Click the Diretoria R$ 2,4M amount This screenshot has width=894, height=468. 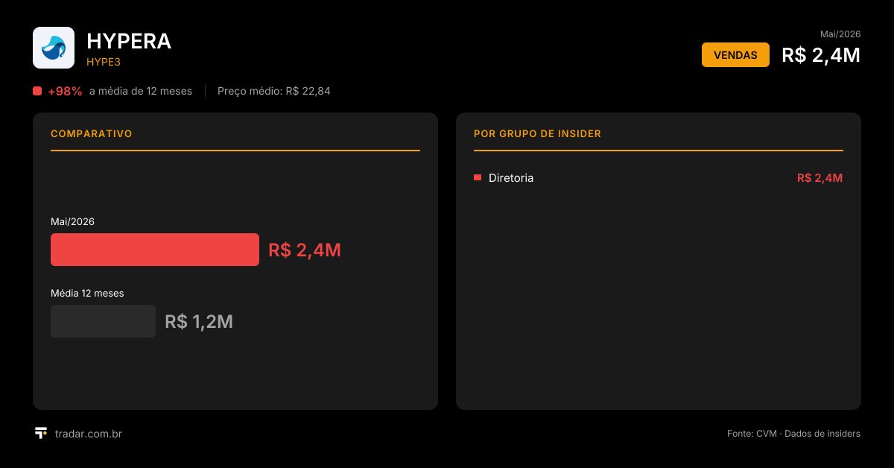point(820,178)
